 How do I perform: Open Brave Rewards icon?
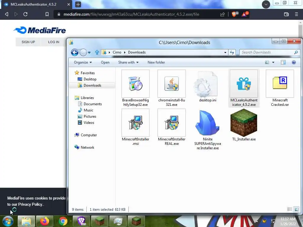(x=245, y=14)
